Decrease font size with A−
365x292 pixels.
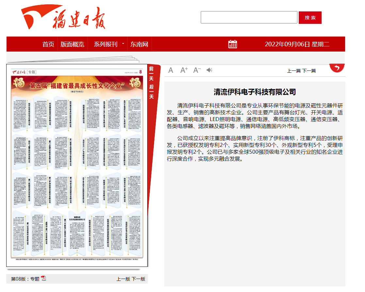pos(197,70)
